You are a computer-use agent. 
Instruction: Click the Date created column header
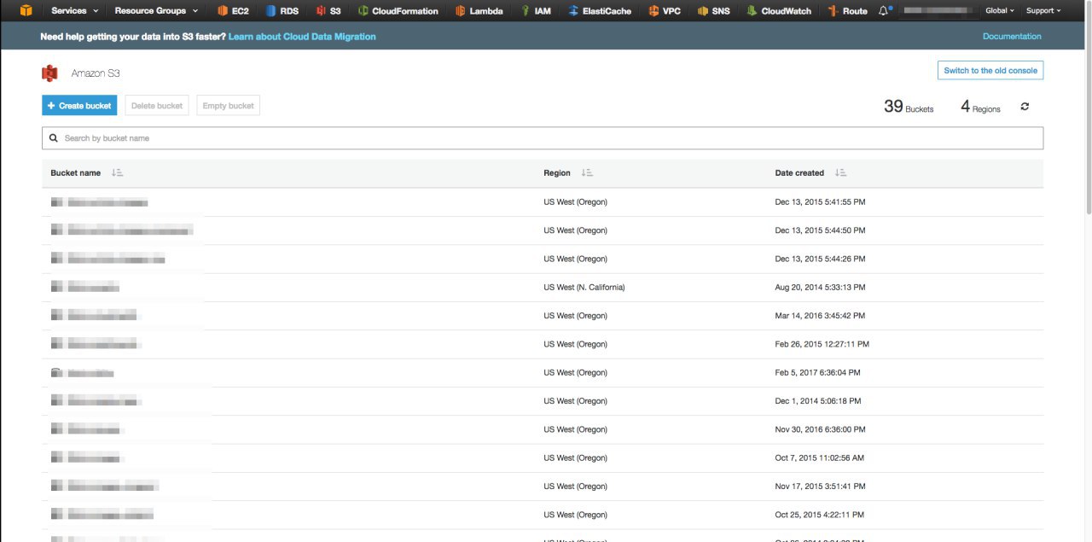(x=799, y=172)
